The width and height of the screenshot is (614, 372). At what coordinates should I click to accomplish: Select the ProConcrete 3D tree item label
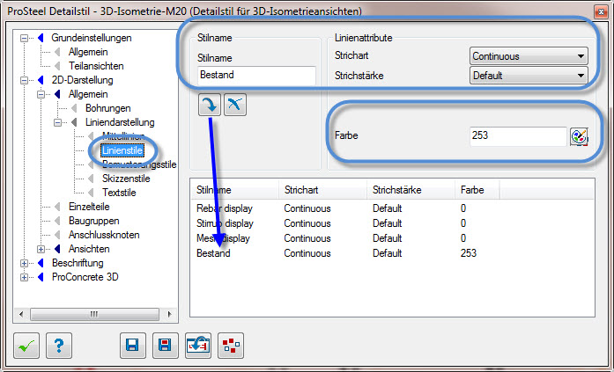tap(85, 277)
